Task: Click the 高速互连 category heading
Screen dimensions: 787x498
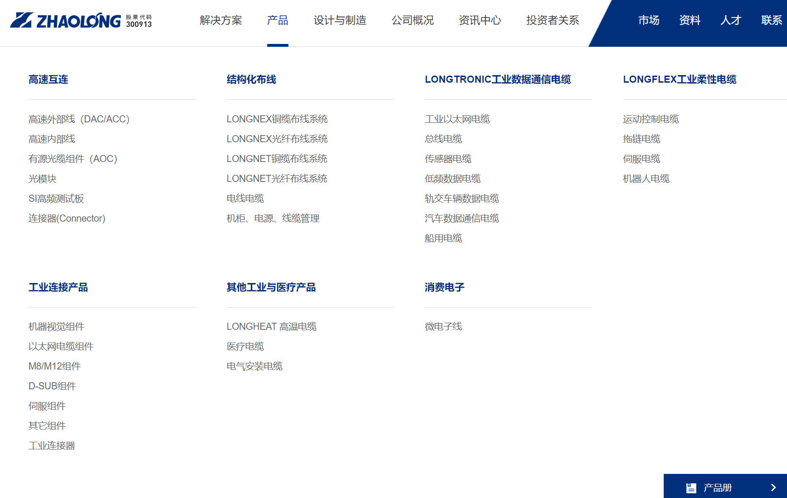Action: point(48,79)
